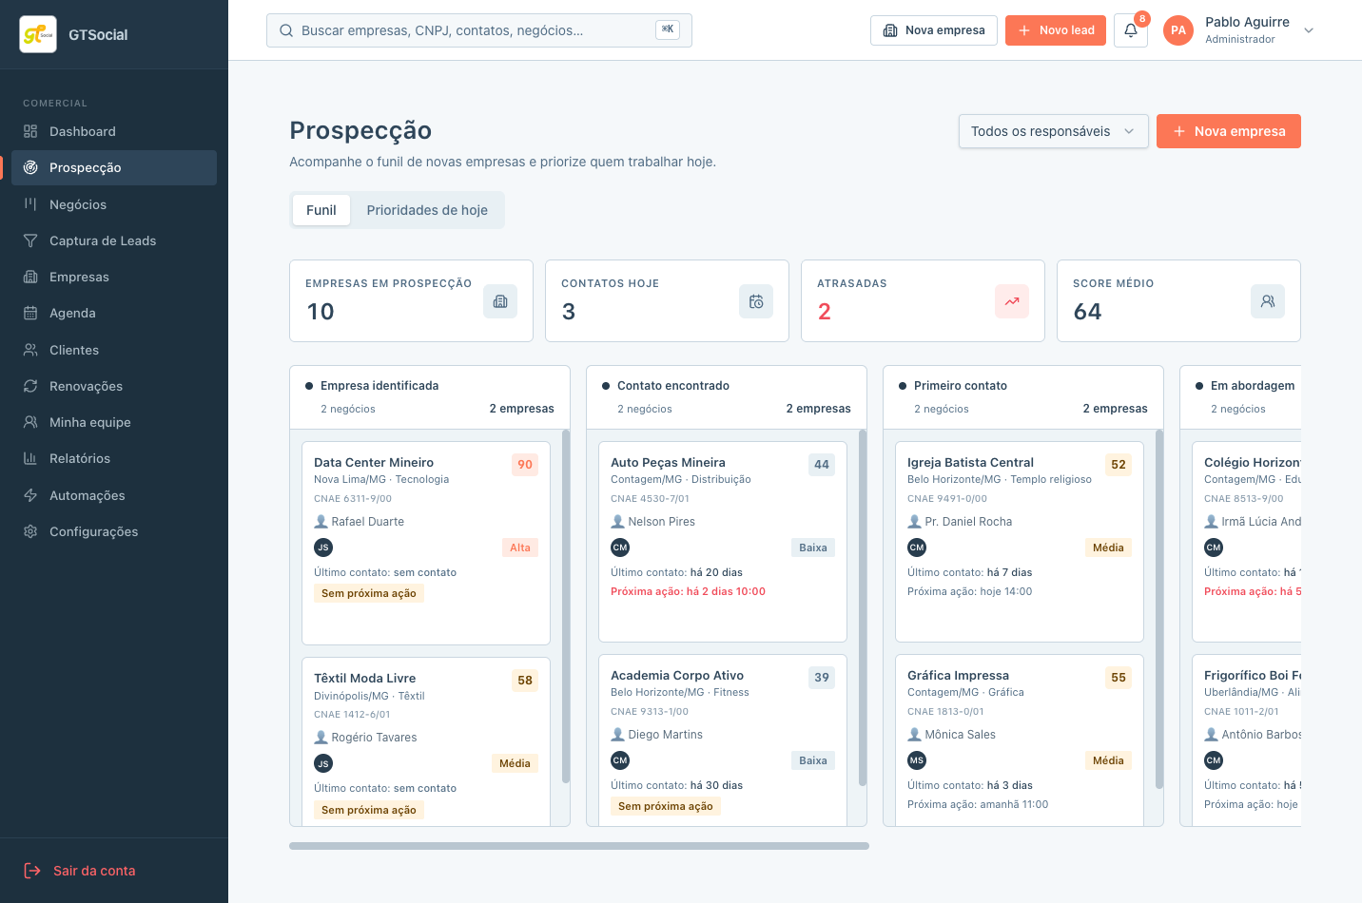1362x903 pixels.
Task: Open Configurações gear icon
Action: click(30, 531)
